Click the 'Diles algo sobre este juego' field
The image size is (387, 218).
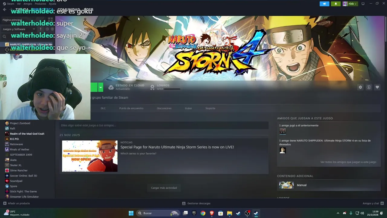(164, 125)
